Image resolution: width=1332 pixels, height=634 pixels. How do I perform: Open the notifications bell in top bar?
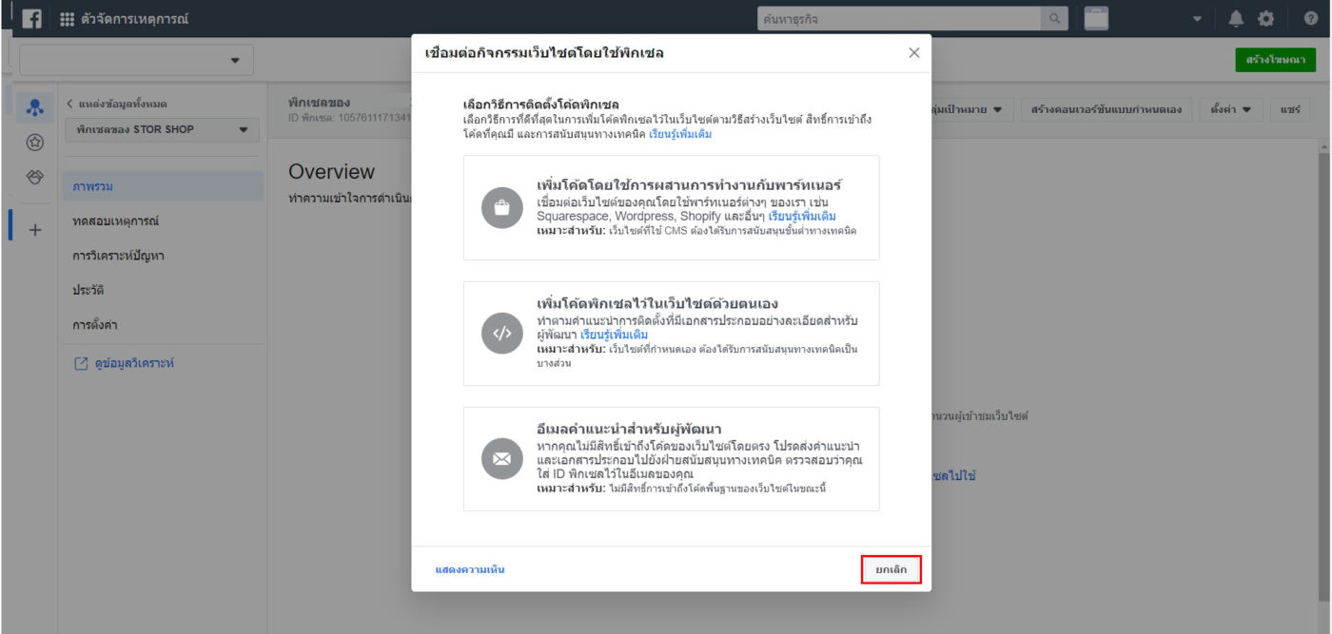[x=1235, y=19]
